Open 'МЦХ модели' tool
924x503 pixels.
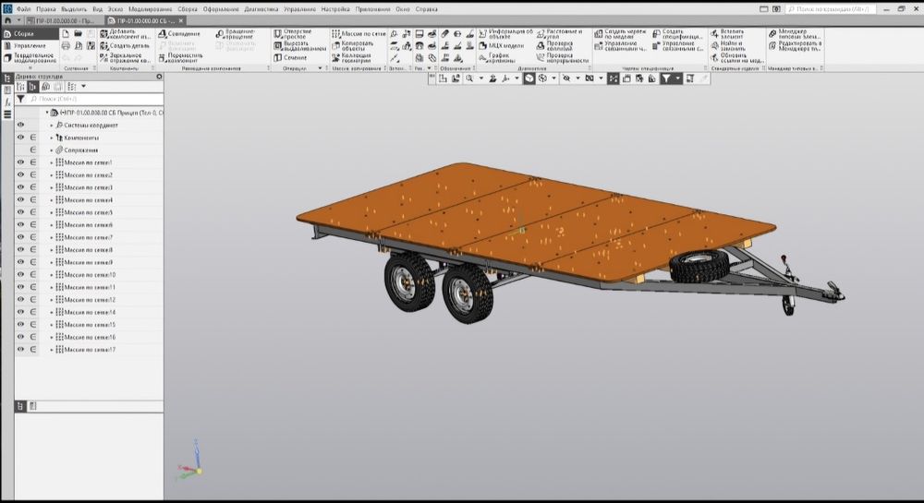pos(501,46)
